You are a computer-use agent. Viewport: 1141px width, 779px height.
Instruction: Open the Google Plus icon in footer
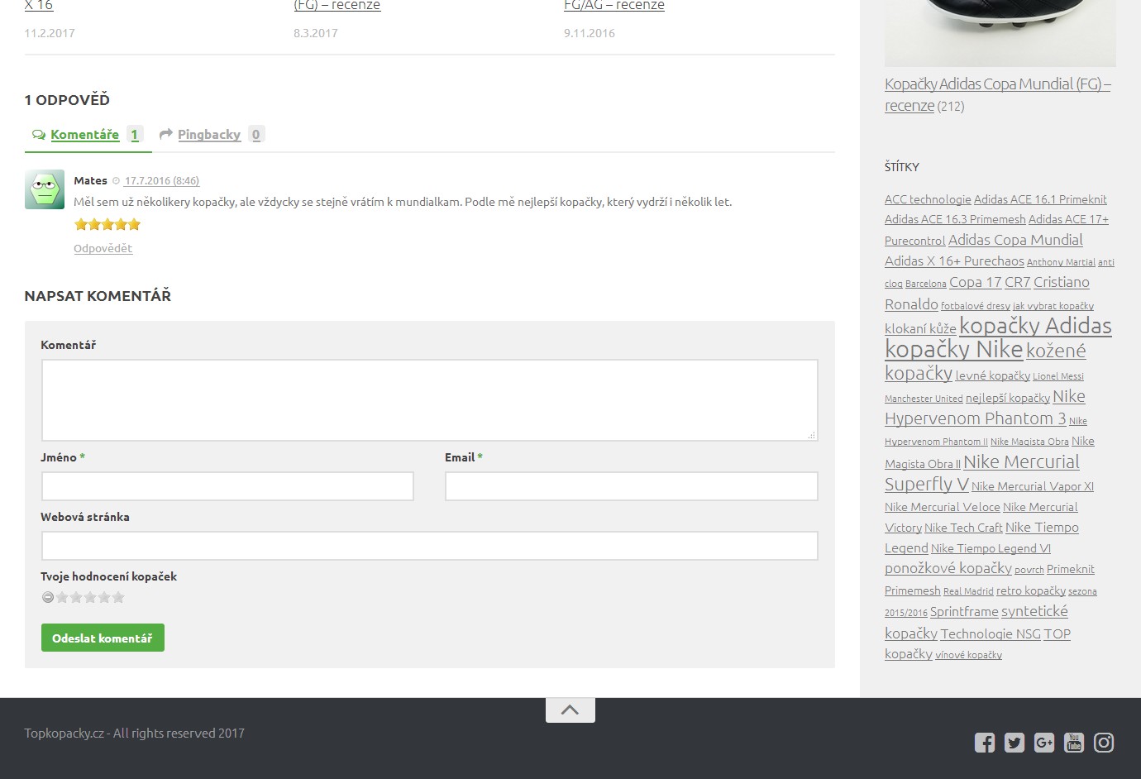coord(1044,743)
